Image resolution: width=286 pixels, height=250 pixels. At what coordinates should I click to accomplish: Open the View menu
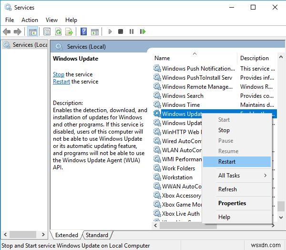pyautogui.click(x=51, y=20)
